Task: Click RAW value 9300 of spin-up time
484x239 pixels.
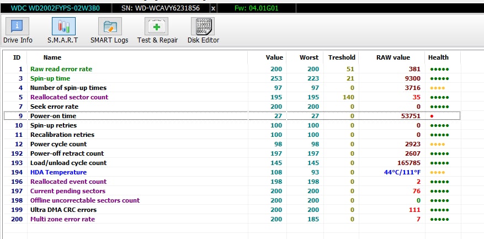Action: pos(413,78)
